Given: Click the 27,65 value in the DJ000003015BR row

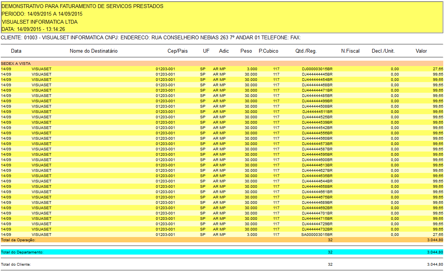Looking at the screenshot, I should (438, 69).
